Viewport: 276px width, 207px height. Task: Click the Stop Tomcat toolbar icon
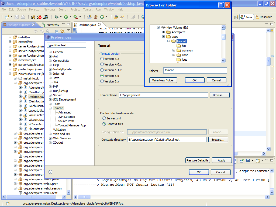pos(39,17)
